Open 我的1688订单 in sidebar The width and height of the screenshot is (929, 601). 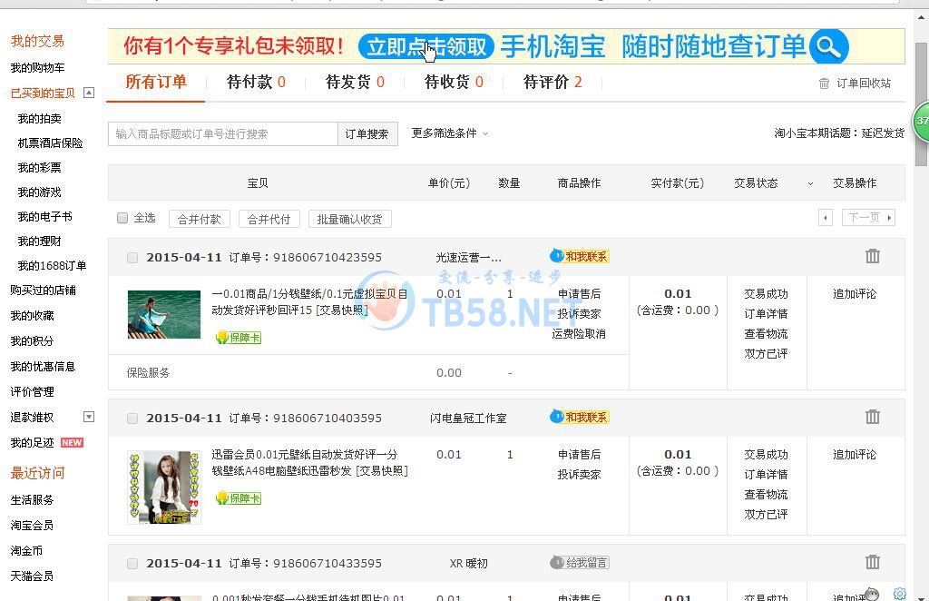(x=52, y=265)
